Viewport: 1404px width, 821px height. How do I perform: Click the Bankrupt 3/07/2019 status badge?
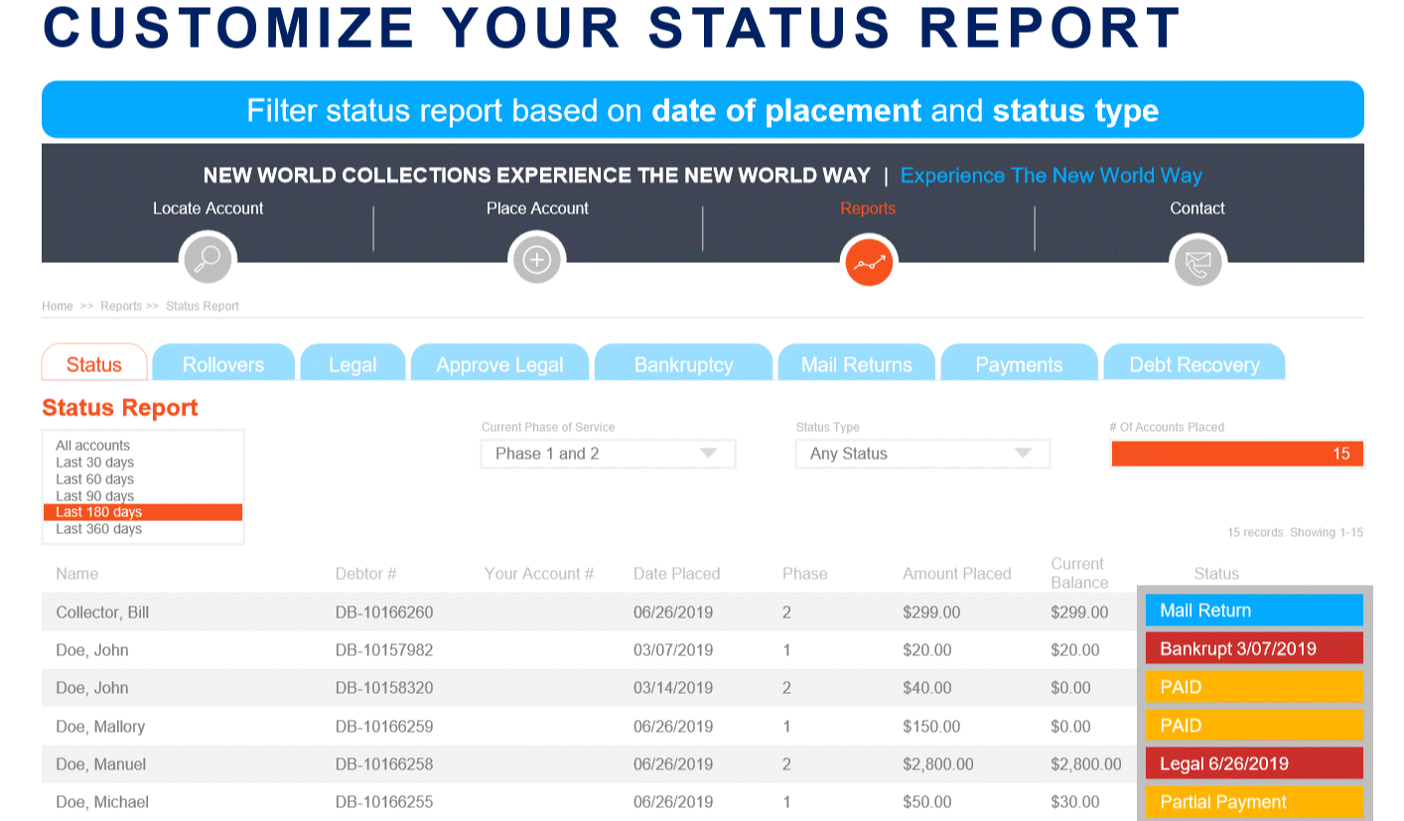pos(1254,649)
